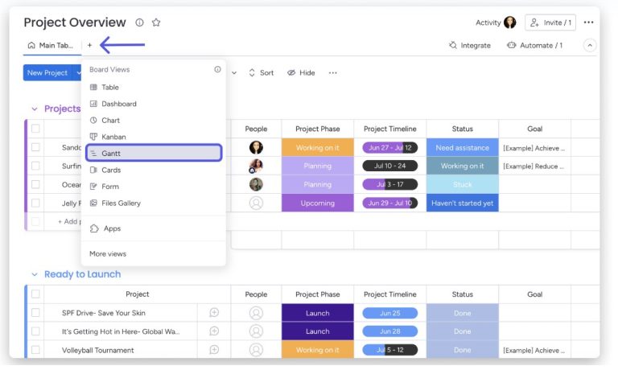Image resolution: width=618 pixels, height=374 pixels.
Task: Click the plus icon to add a view
Action: (x=89, y=45)
